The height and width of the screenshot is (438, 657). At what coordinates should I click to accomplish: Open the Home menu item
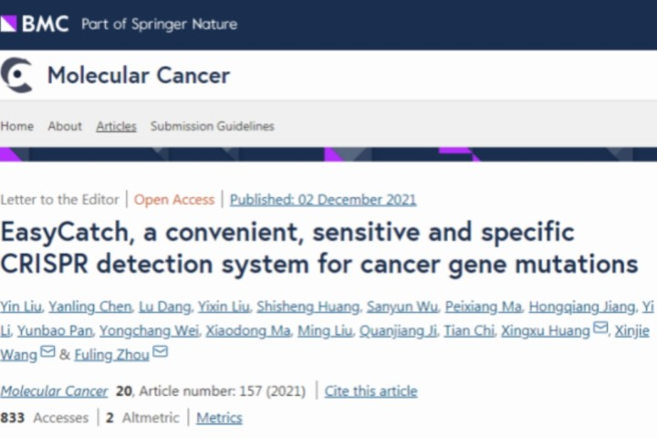tap(16, 126)
